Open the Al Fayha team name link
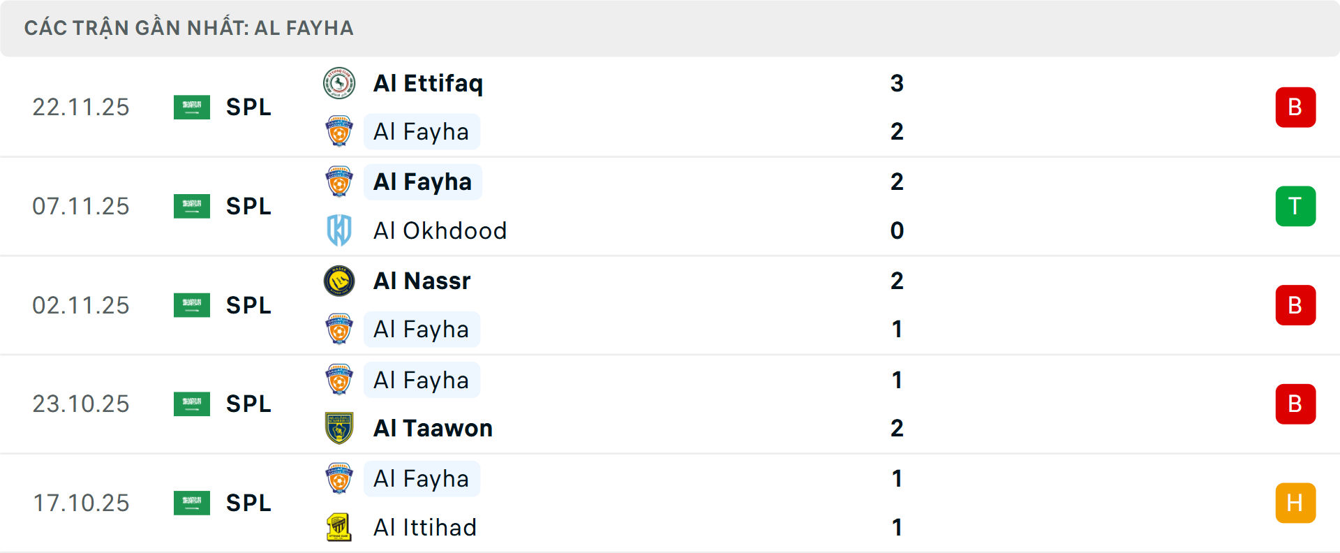This screenshot has height=553, width=1340. point(422,131)
